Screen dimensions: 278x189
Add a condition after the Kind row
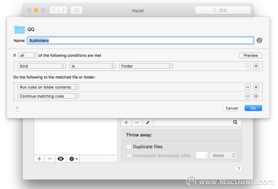tap(256, 66)
